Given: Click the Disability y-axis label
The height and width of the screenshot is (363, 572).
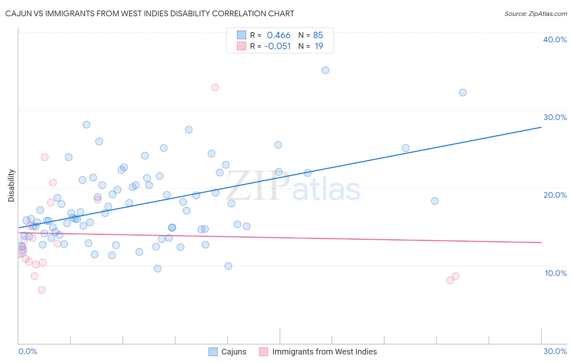Looking at the screenshot, I should pyautogui.click(x=11, y=186).
